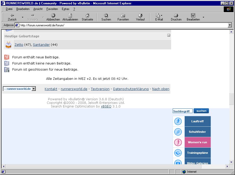This screenshot has width=235, height=175.
Task: Click the Aktualisieren refresh toolbar icon
Action: [70, 16]
